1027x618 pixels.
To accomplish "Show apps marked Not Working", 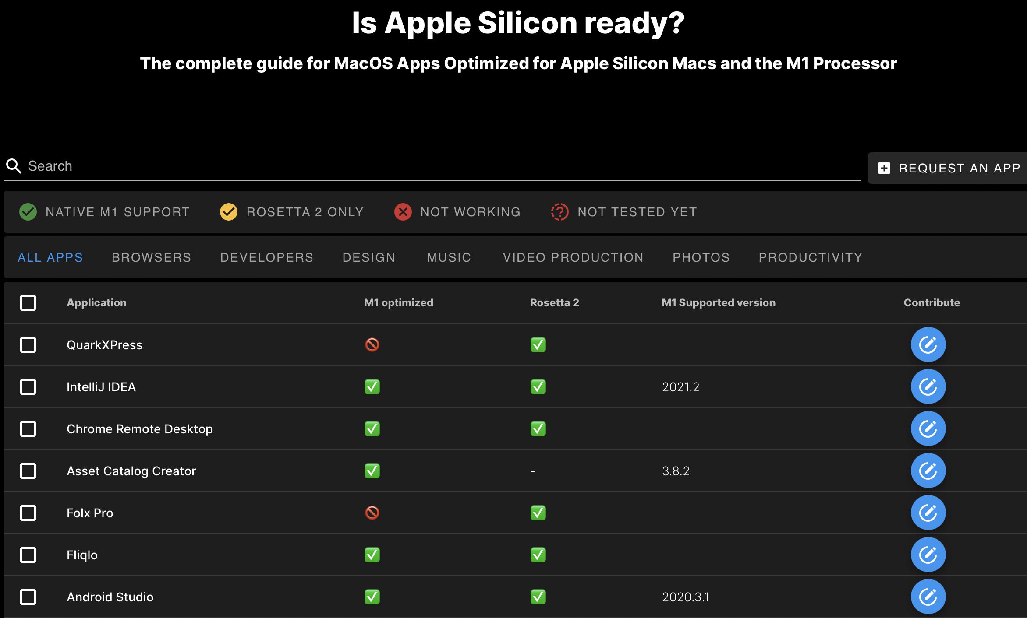I will pyautogui.click(x=457, y=212).
